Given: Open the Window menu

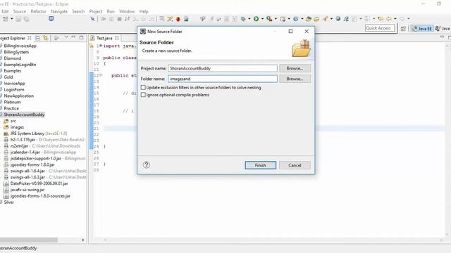Looking at the screenshot, I should pyautogui.click(x=127, y=11).
